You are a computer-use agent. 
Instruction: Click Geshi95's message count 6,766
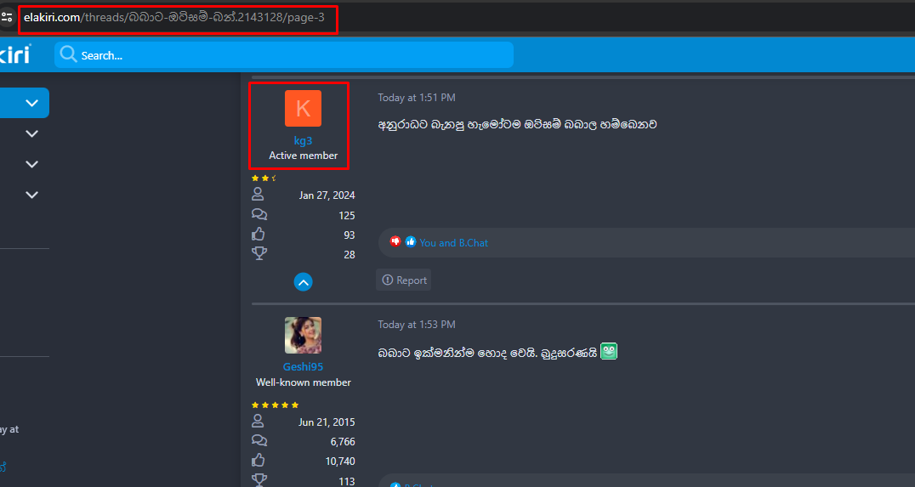pyautogui.click(x=343, y=442)
